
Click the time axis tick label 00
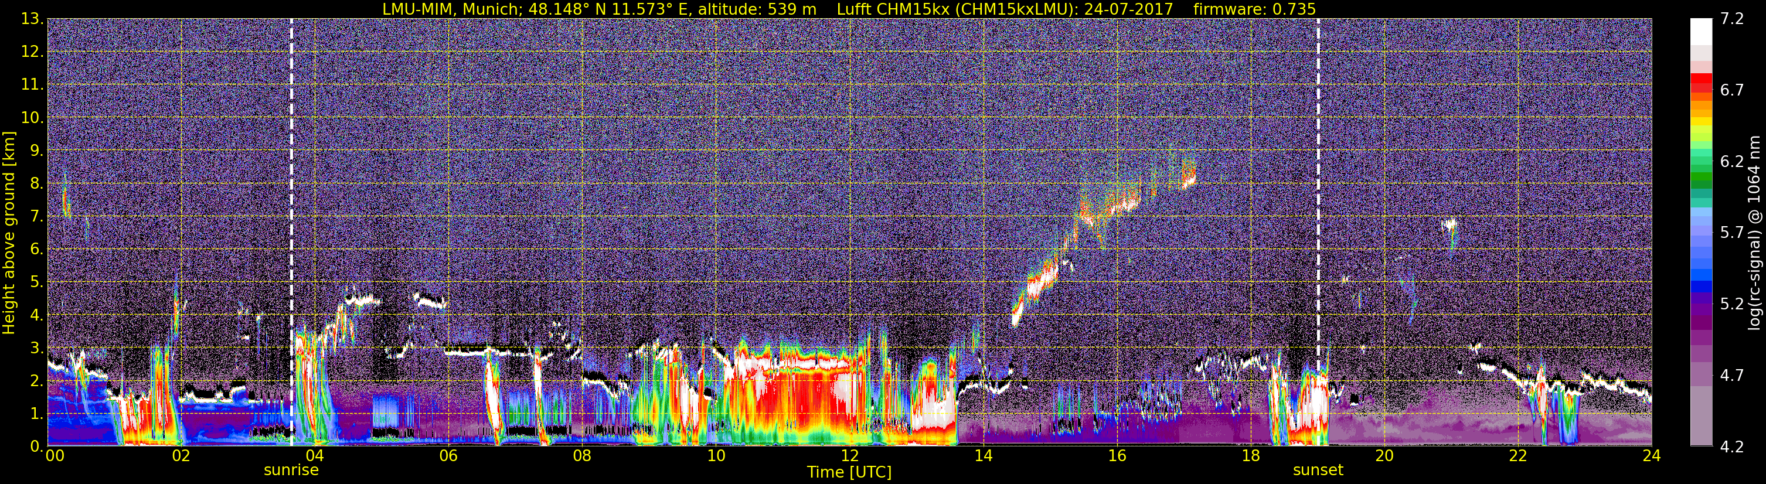click(x=55, y=456)
